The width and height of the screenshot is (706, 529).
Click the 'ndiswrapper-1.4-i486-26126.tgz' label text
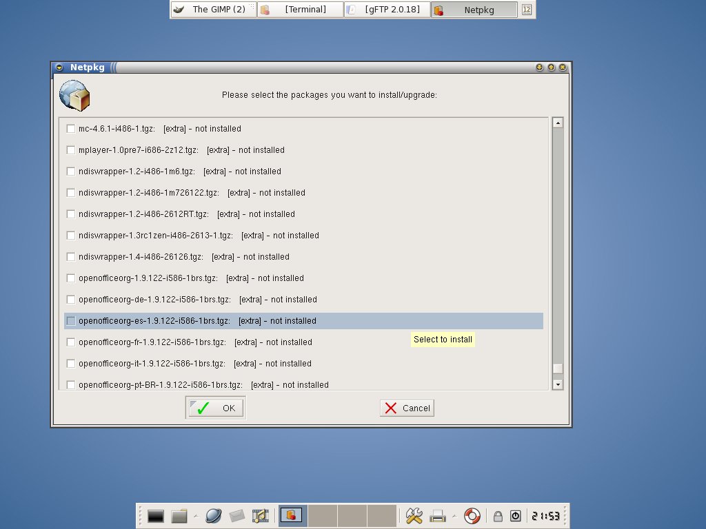click(x=141, y=257)
